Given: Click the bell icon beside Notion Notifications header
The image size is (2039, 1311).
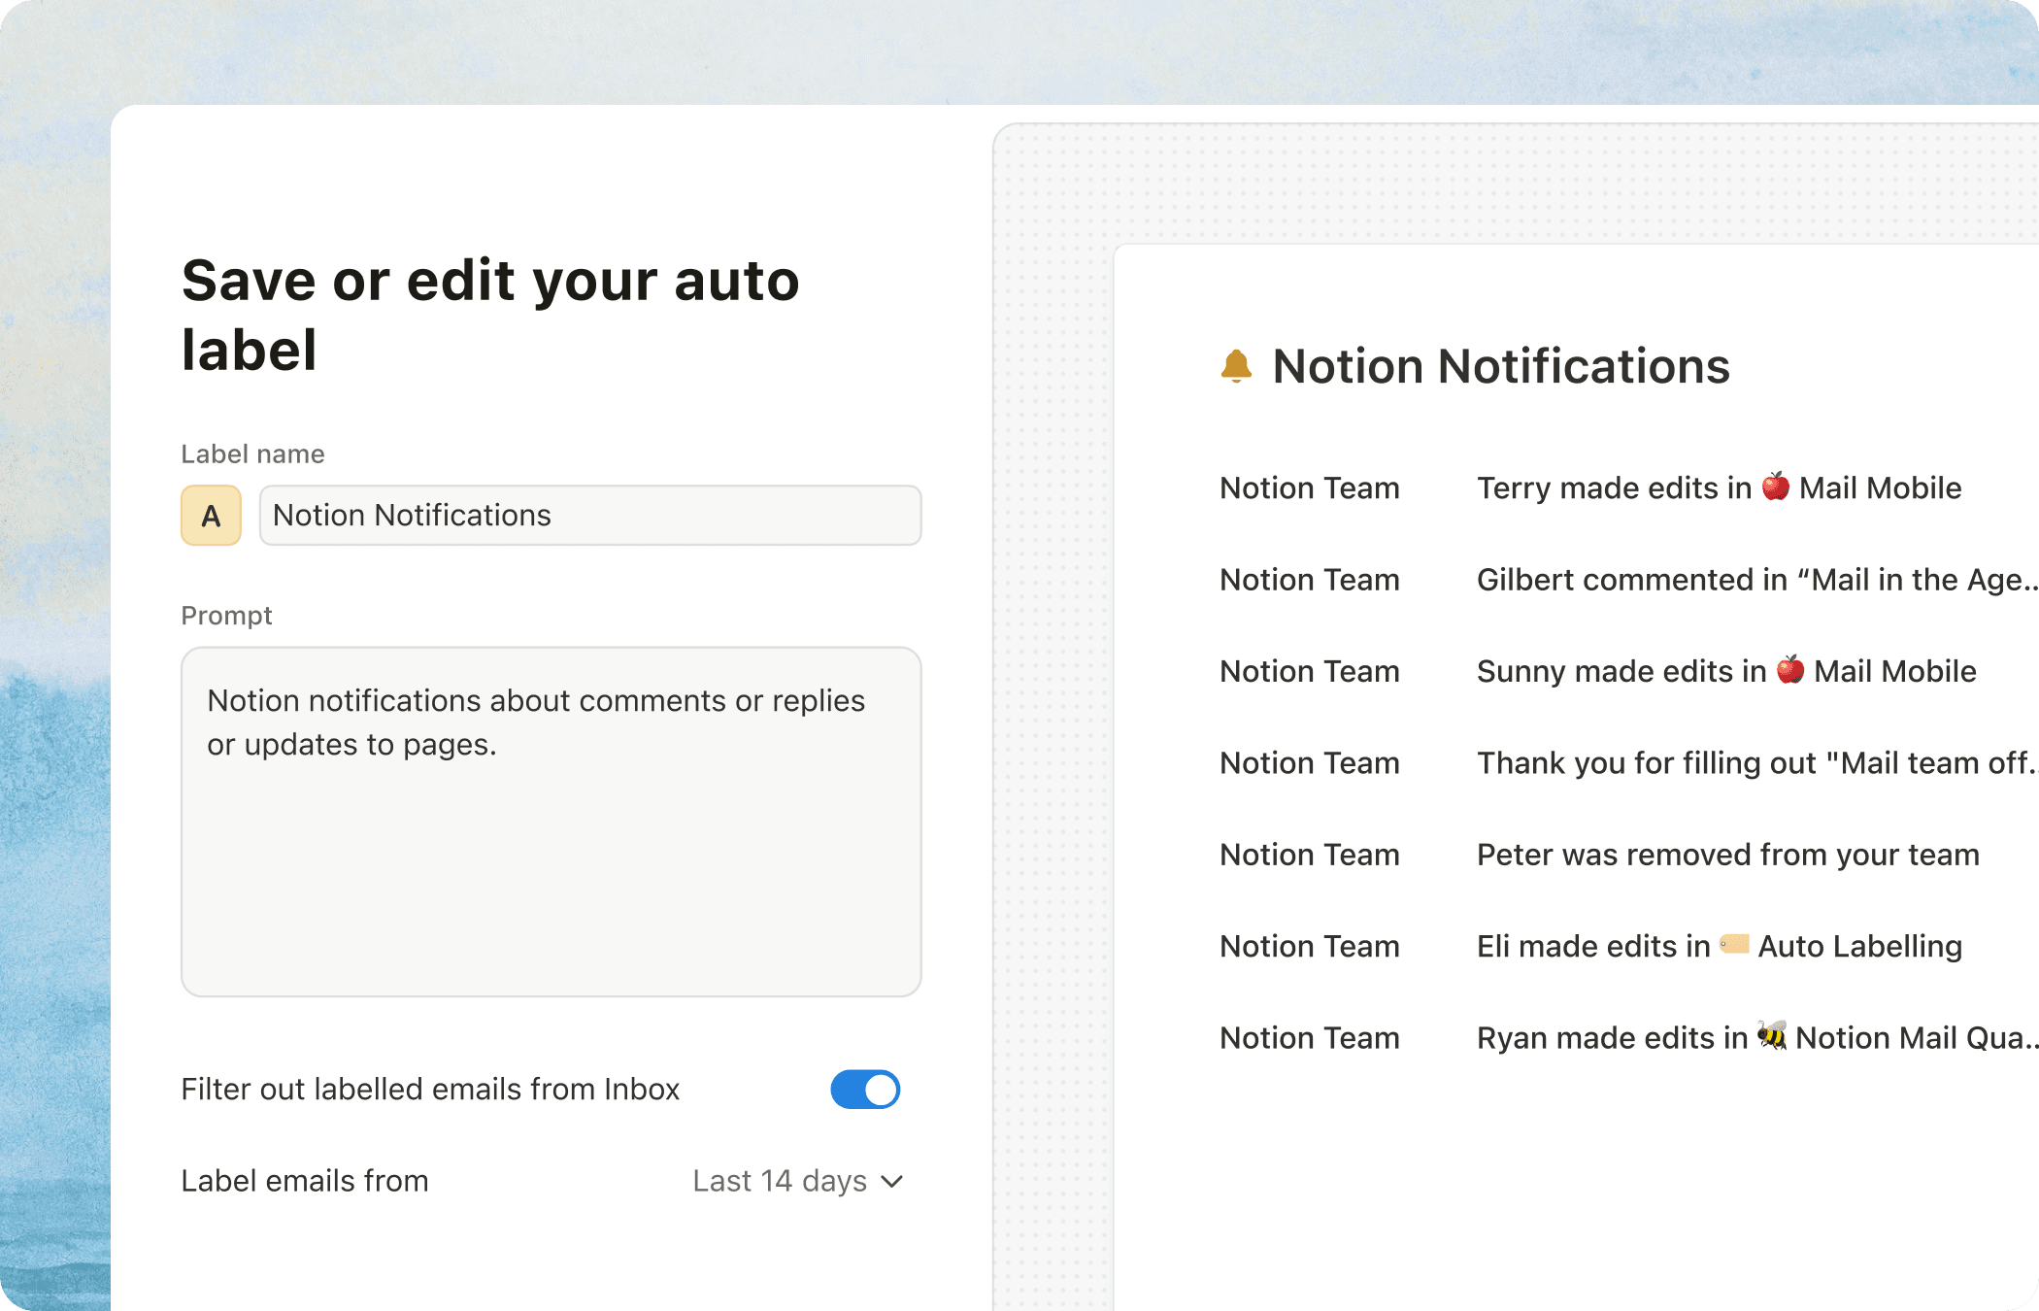Looking at the screenshot, I should click(x=1236, y=366).
